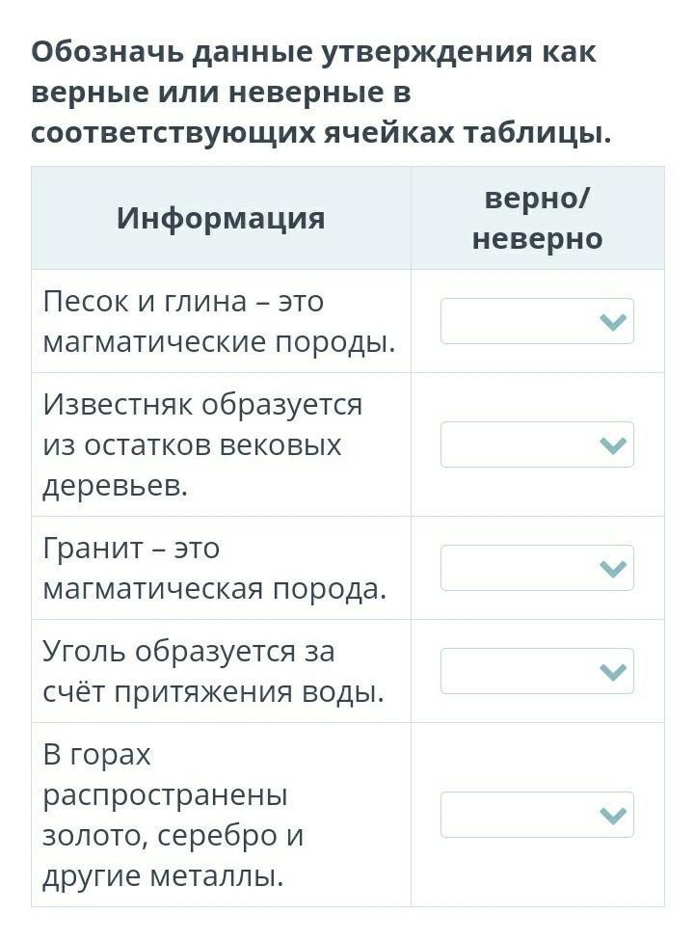Click the 'Информация' column header
The width and height of the screenshot is (694, 940).
pyautogui.click(x=221, y=218)
